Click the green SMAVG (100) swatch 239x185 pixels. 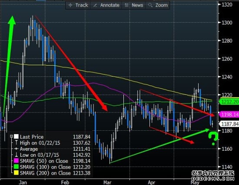pyautogui.click(x=16, y=167)
